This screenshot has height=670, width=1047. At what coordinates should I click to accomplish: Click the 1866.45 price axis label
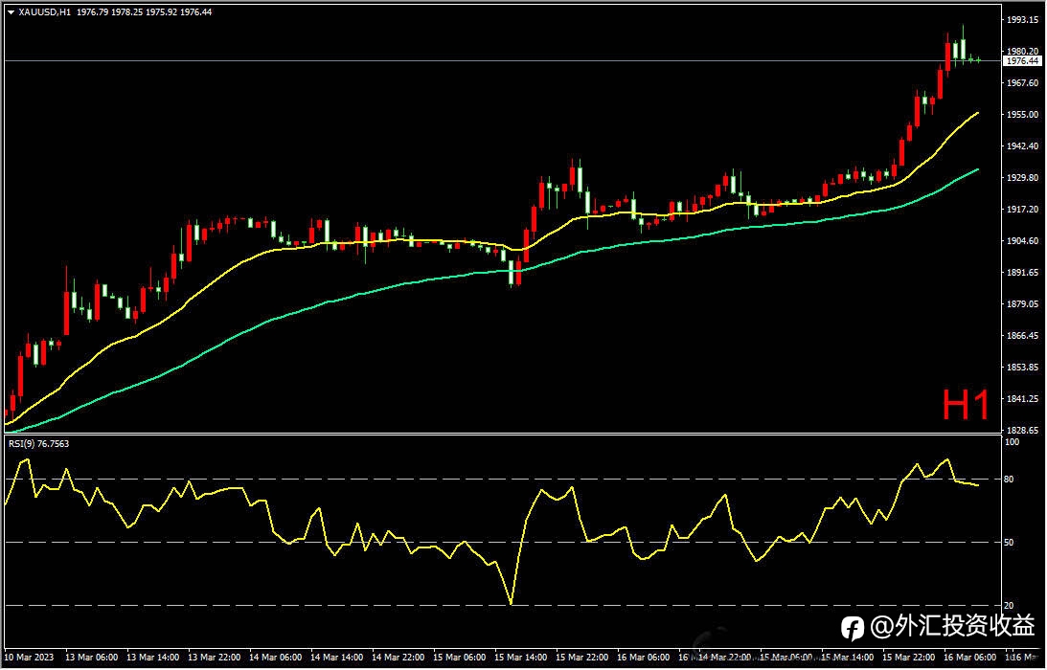1022,336
